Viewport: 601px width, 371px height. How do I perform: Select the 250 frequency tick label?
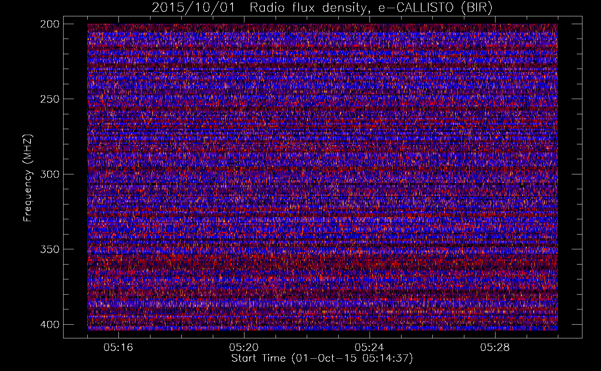click(x=49, y=99)
